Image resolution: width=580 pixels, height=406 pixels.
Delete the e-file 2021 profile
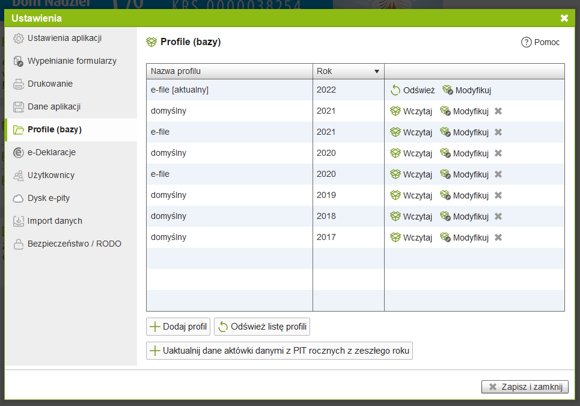(x=498, y=132)
